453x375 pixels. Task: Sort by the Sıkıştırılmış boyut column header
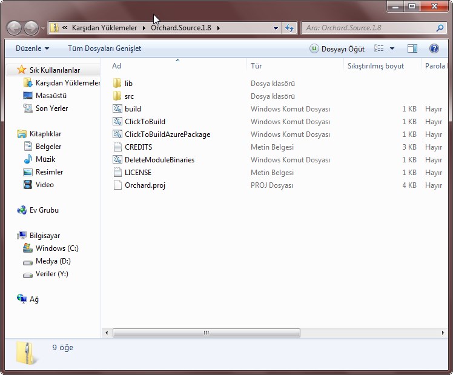[375, 66]
